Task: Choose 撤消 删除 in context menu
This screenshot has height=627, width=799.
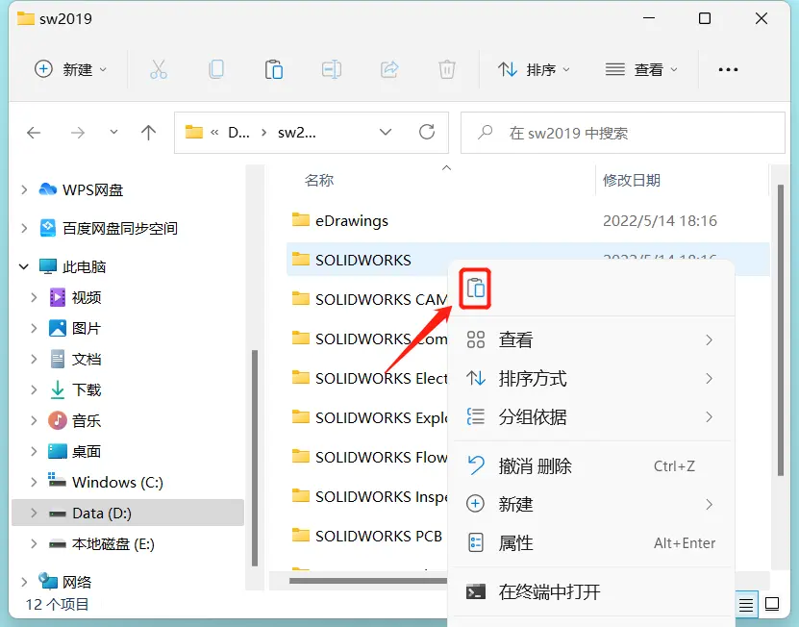Action: tap(591, 465)
